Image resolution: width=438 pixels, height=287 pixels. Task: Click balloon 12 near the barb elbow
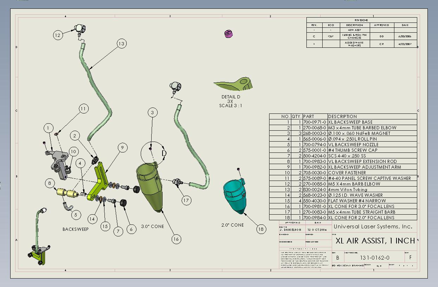58,35
